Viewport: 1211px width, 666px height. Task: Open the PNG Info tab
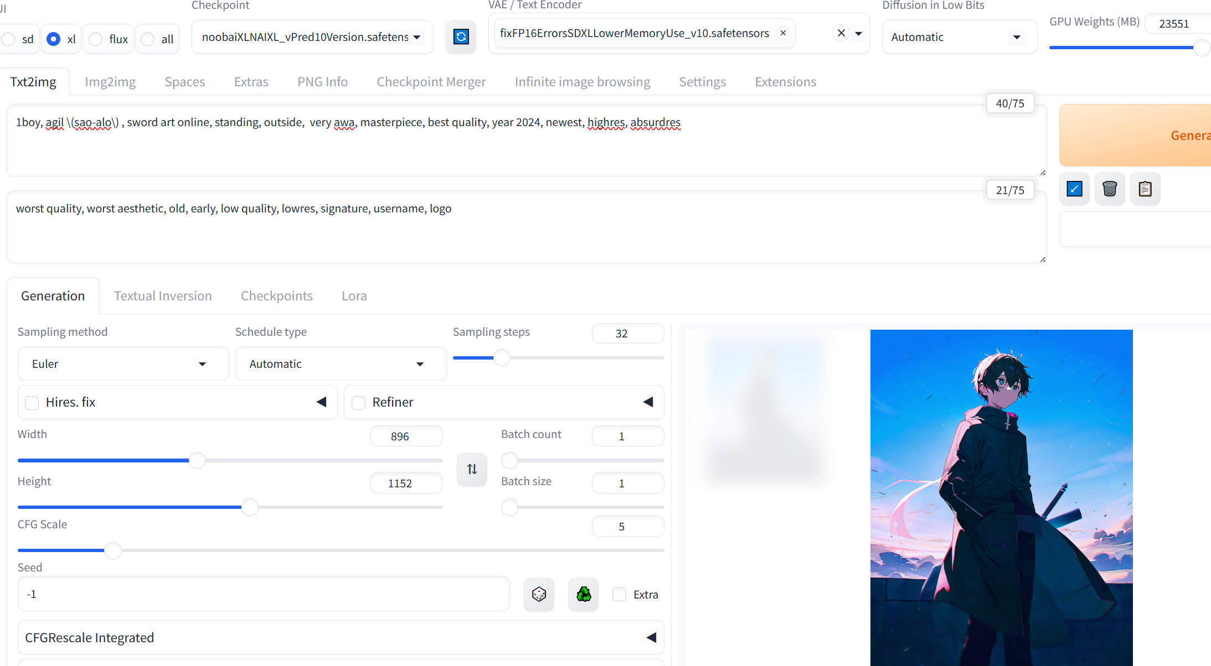323,82
